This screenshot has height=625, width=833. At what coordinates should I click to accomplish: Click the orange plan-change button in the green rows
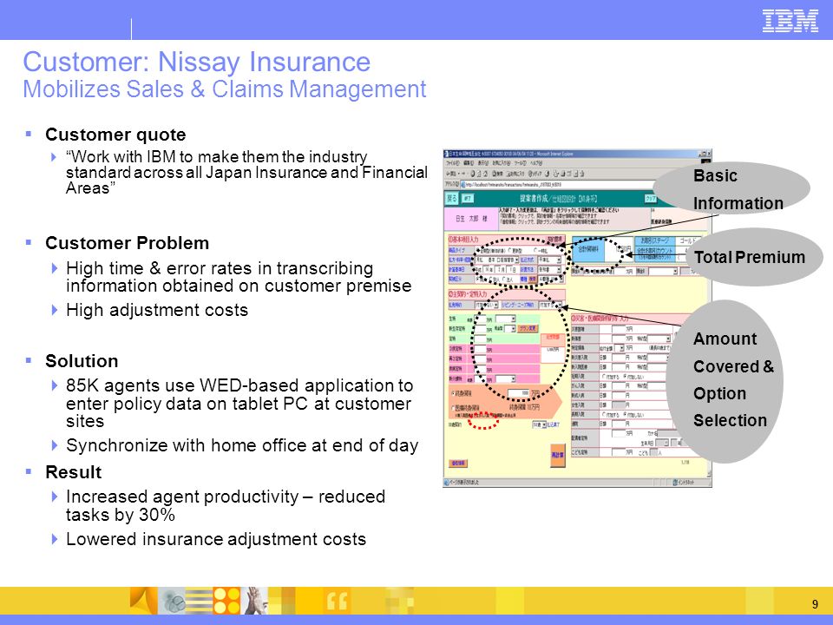pos(528,329)
